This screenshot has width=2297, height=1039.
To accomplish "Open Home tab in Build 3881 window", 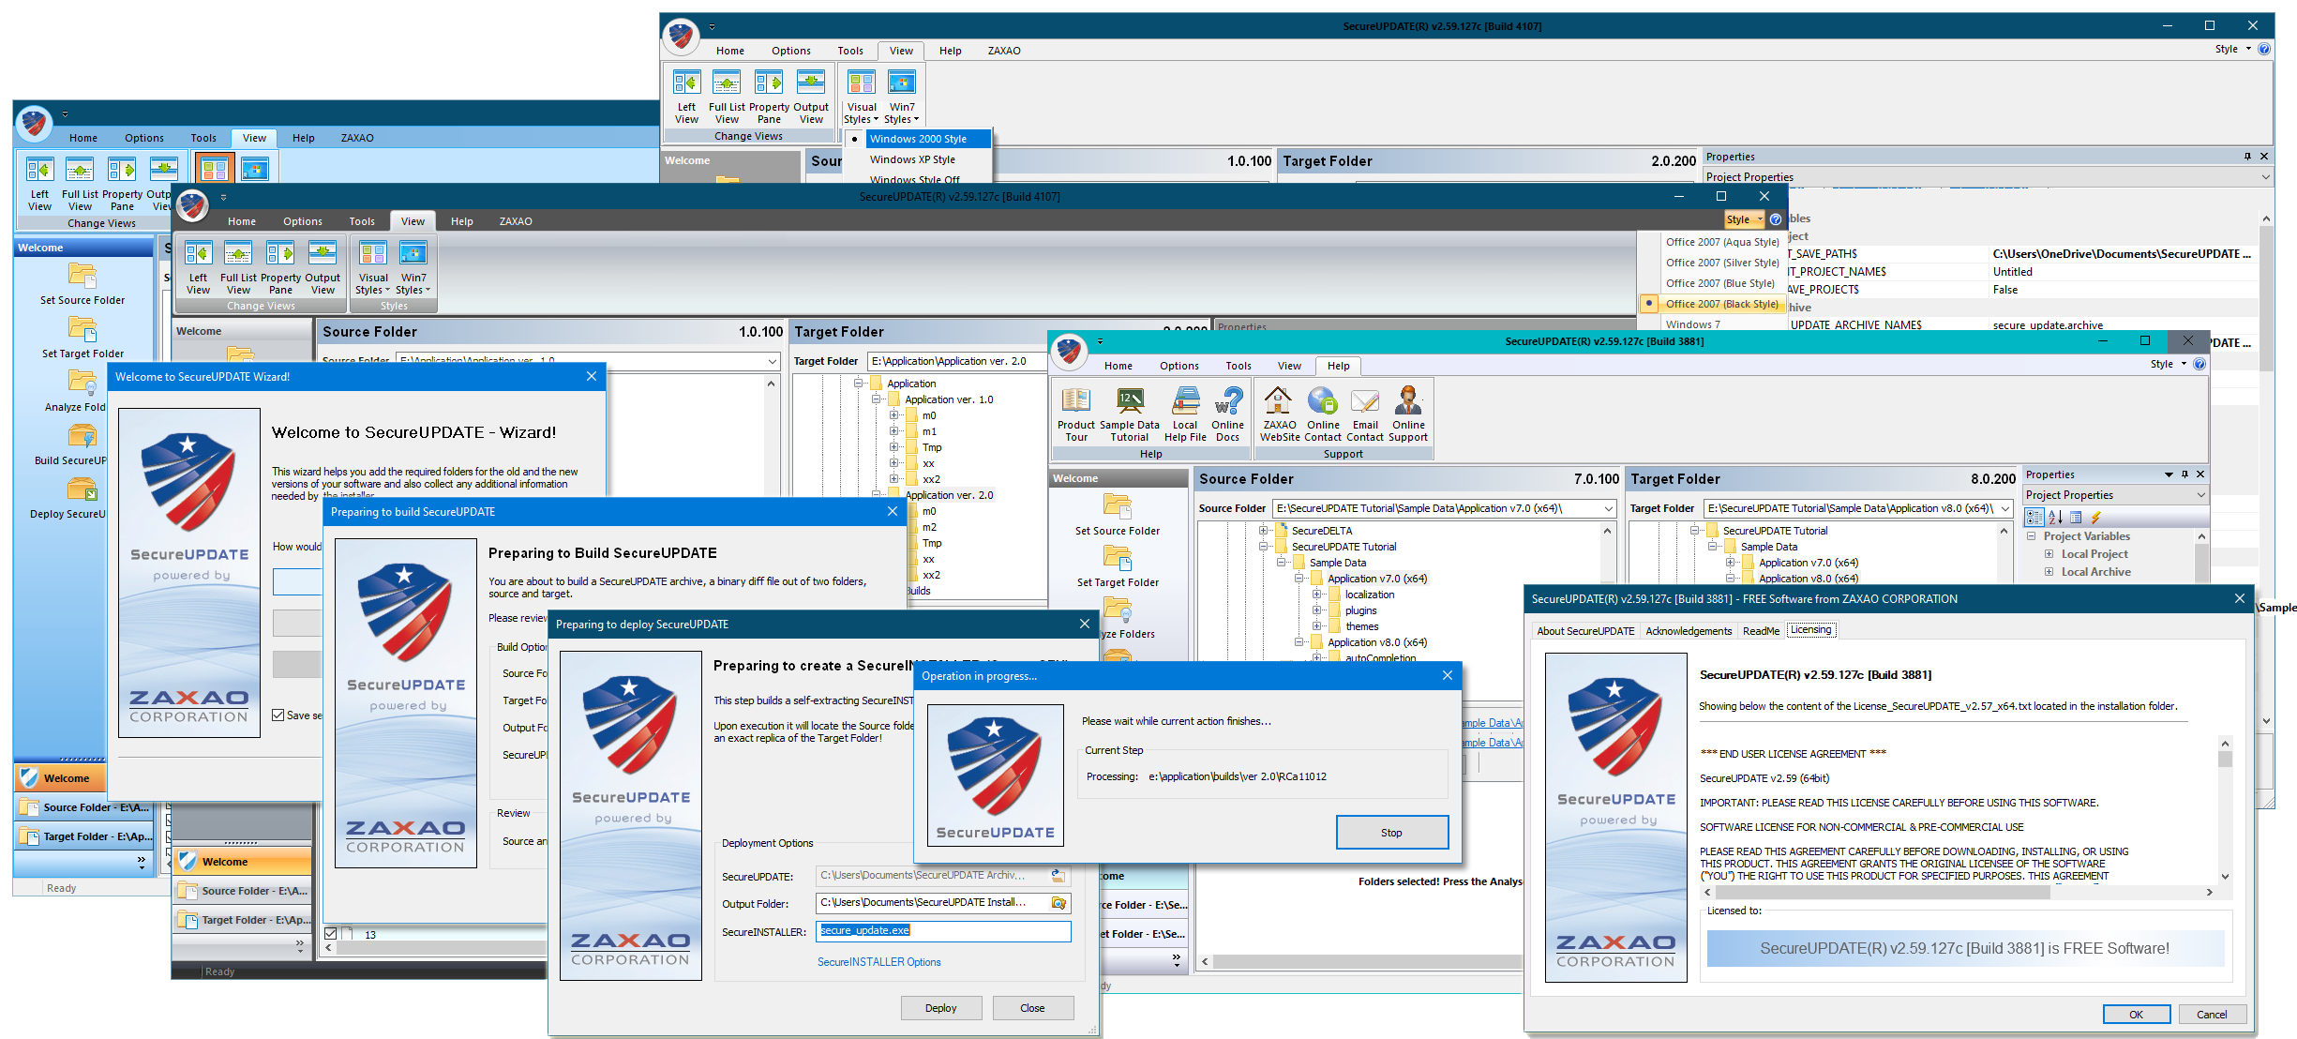I will 1118,366.
